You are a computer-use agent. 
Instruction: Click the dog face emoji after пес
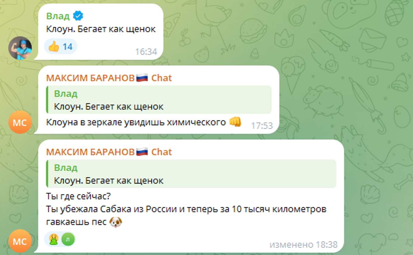tap(116, 222)
